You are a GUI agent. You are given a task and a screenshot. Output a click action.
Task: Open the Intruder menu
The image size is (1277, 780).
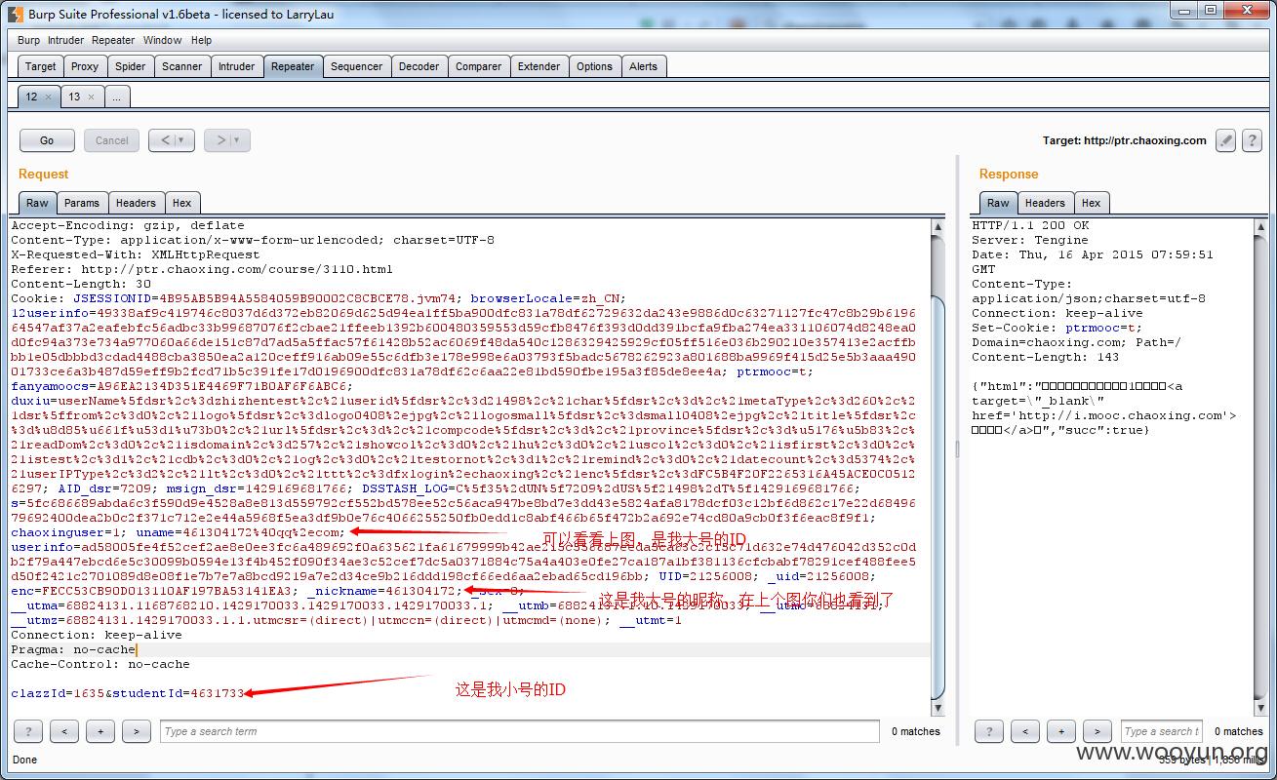pos(66,40)
